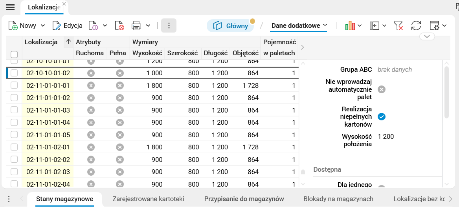The width and height of the screenshot is (459, 207).
Task: Refresh the list with the refresh icon
Action: (416, 26)
